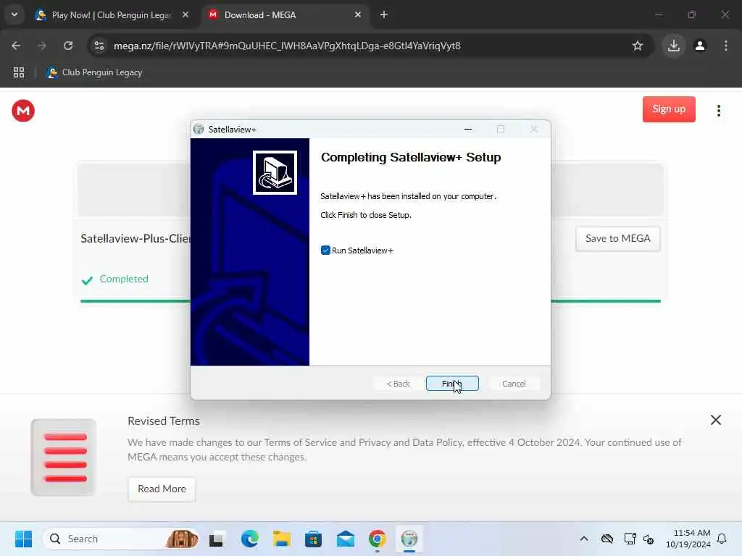742x556 pixels.
Task: Click the Chrome icon in the taskbar
Action: click(377, 539)
